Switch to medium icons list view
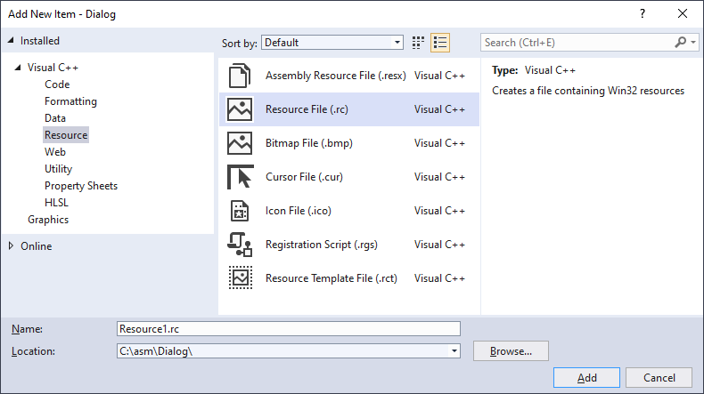704x394 pixels. pos(440,43)
